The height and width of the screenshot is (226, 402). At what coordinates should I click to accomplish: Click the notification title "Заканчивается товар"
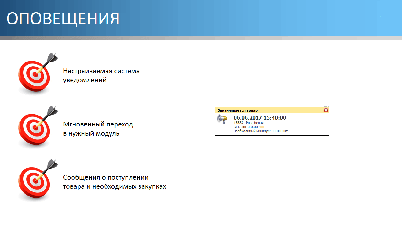[237, 110]
